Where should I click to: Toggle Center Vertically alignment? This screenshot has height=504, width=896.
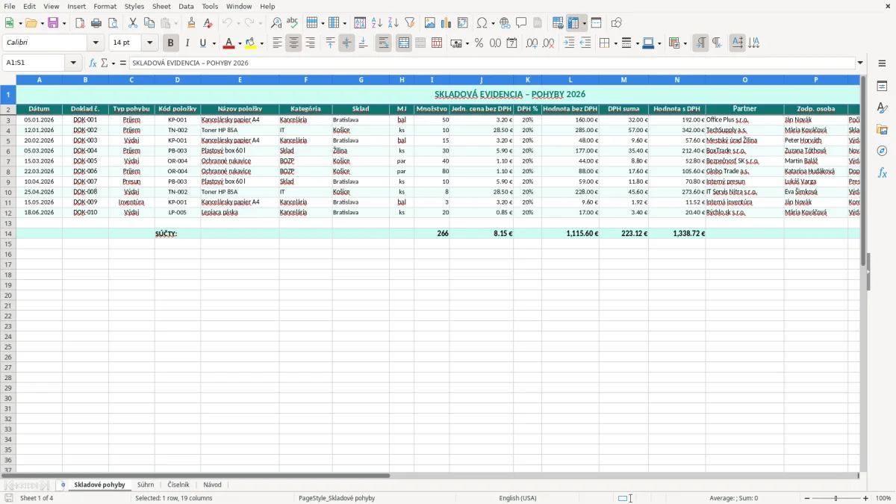tap(346, 43)
